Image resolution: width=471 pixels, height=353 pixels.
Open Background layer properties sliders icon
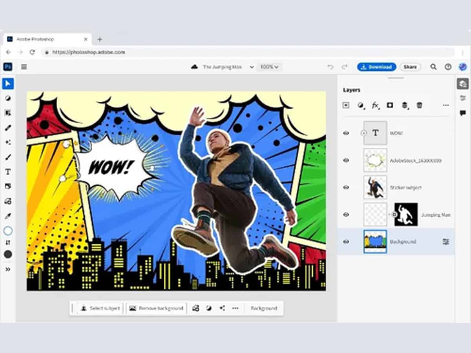445,242
